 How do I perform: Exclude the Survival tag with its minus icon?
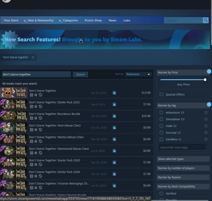(206, 133)
